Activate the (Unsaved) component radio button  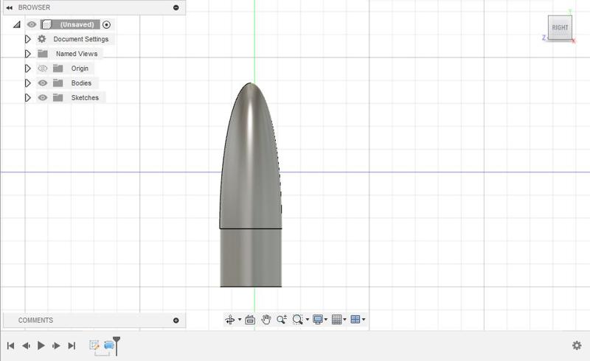click(x=106, y=25)
